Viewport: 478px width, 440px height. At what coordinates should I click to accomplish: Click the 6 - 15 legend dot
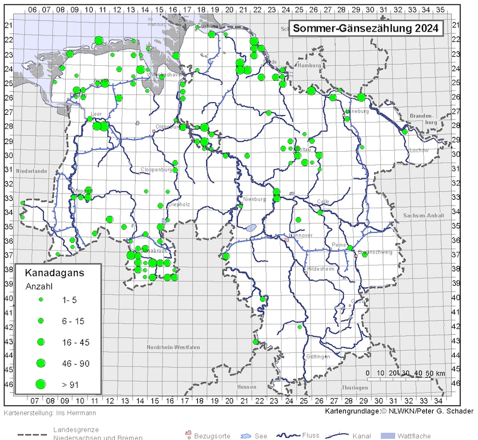click(41, 321)
